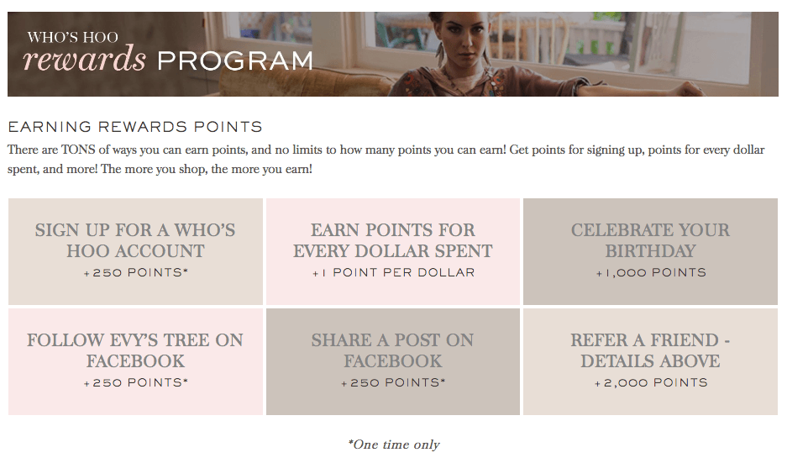
Task: Open the Refer A Friend tile
Action: click(650, 361)
